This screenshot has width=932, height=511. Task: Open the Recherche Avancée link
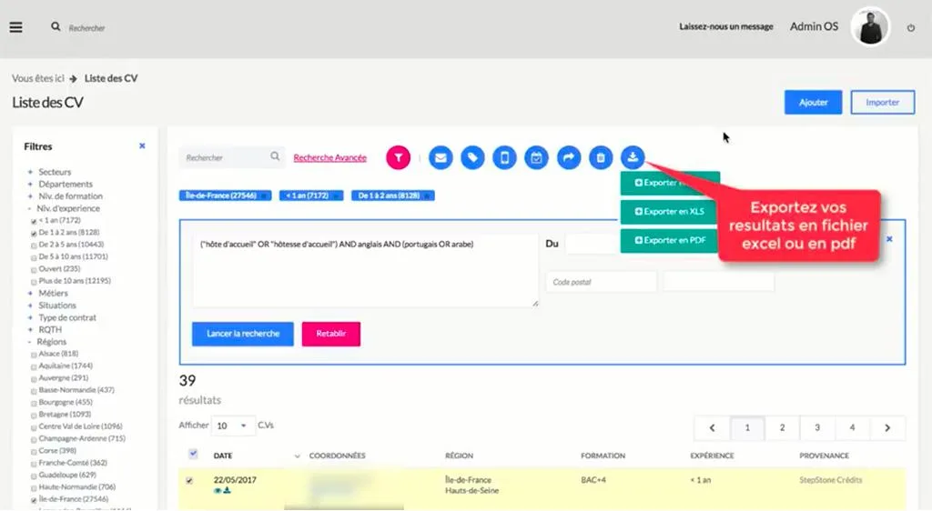tap(329, 158)
